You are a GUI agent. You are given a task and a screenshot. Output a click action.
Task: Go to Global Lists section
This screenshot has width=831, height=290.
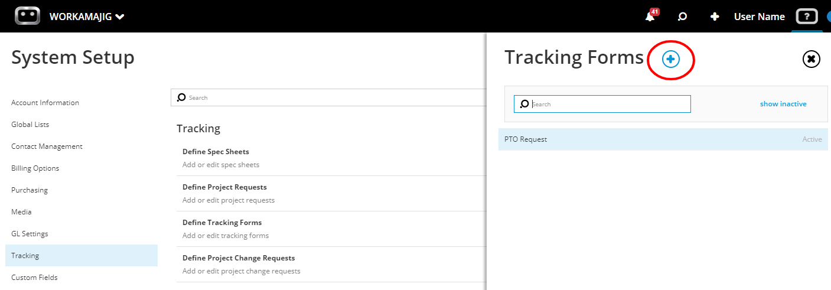[30, 125]
